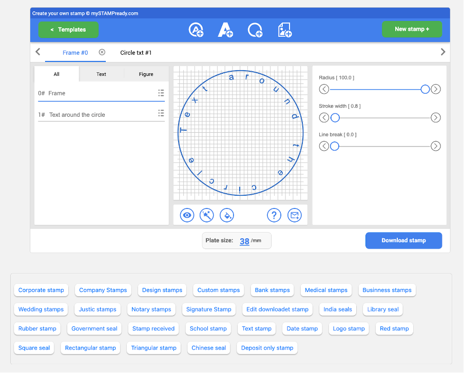Increase Radius using the right stepper arrow
This screenshot has width=464, height=373.
click(435, 89)
